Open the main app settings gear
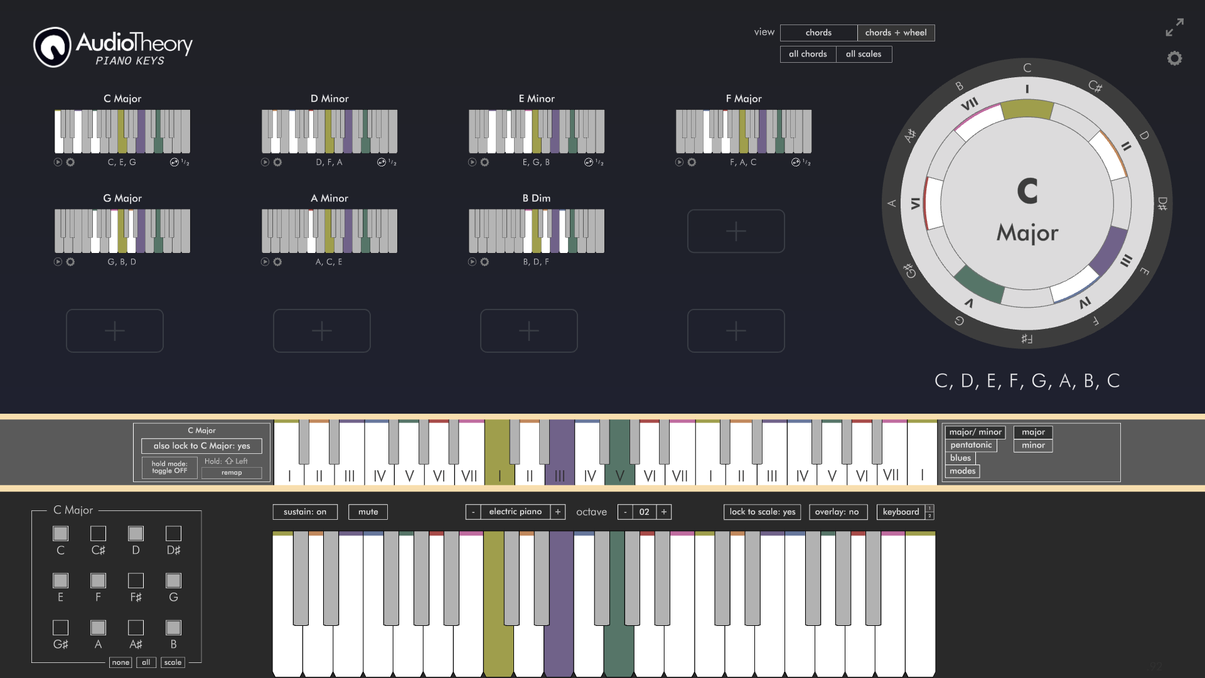This screenshot has width=1205, height=678. [x=1174, y=58]
